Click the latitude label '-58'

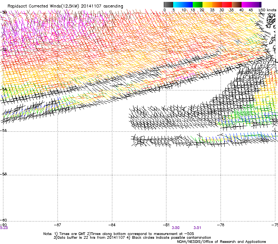click(3, 174)
